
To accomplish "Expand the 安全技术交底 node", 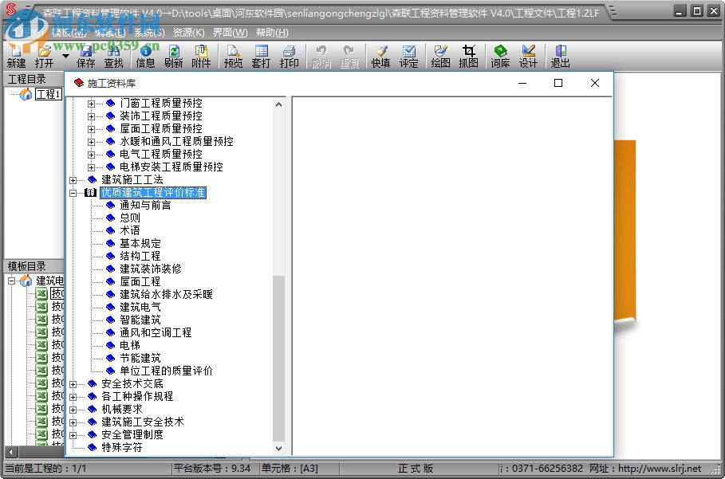I will [x=73, y=384].
